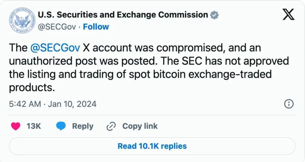Click the phrase spot bitcoin exchange-traded

click(200, 74)
